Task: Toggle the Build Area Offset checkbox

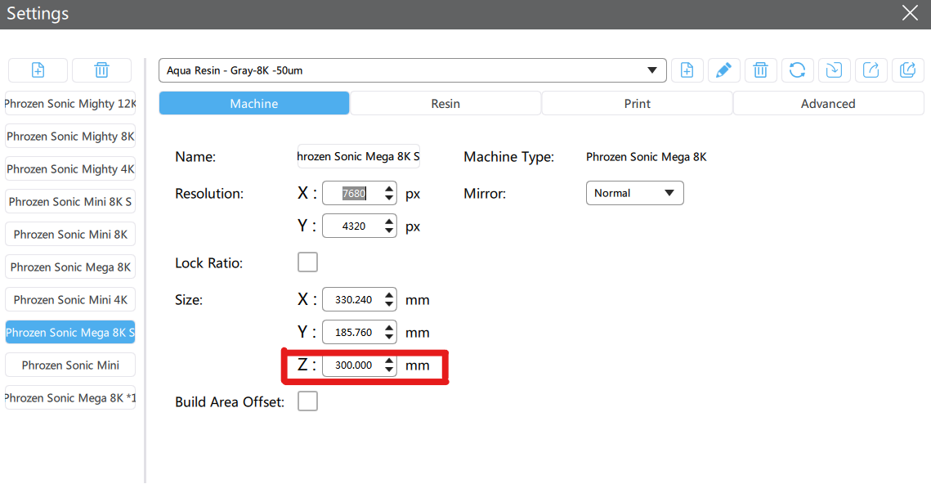Action: coord(307,401)
